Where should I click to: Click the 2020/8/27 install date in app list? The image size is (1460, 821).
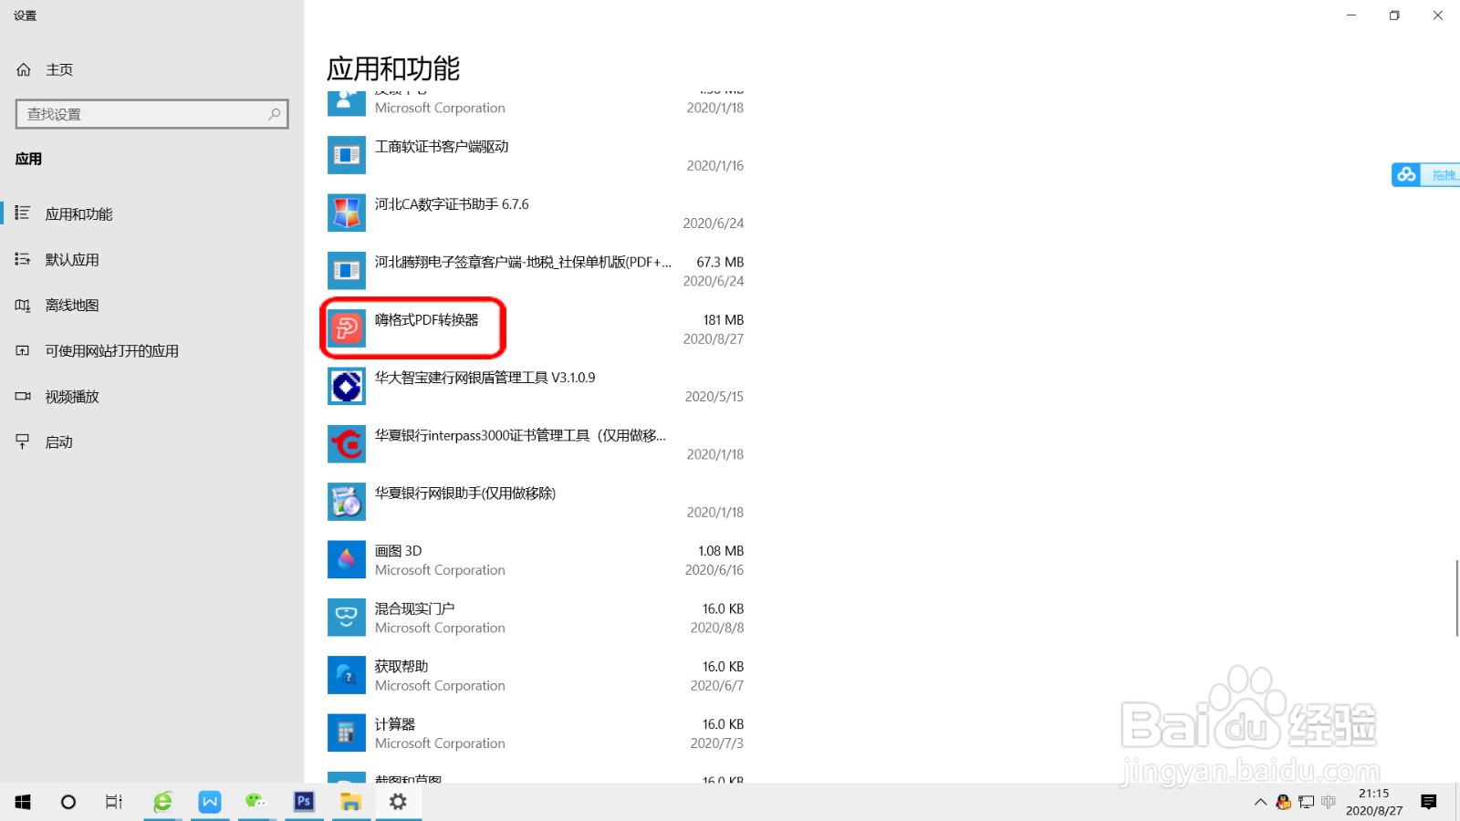[x=714, y=338]
